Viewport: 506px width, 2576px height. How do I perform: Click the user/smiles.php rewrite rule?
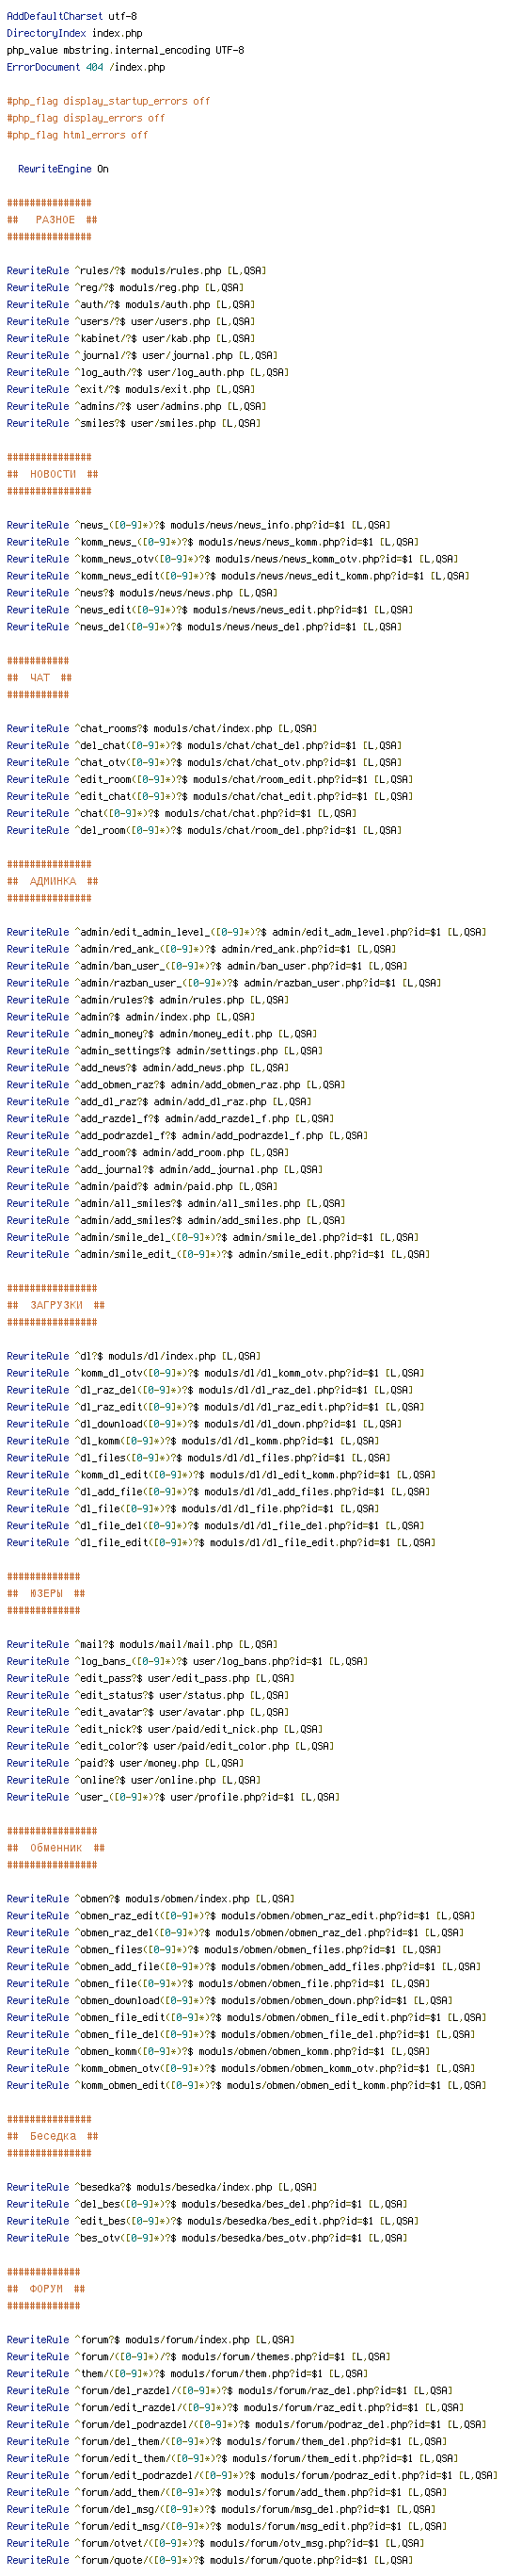pos(134,424)
